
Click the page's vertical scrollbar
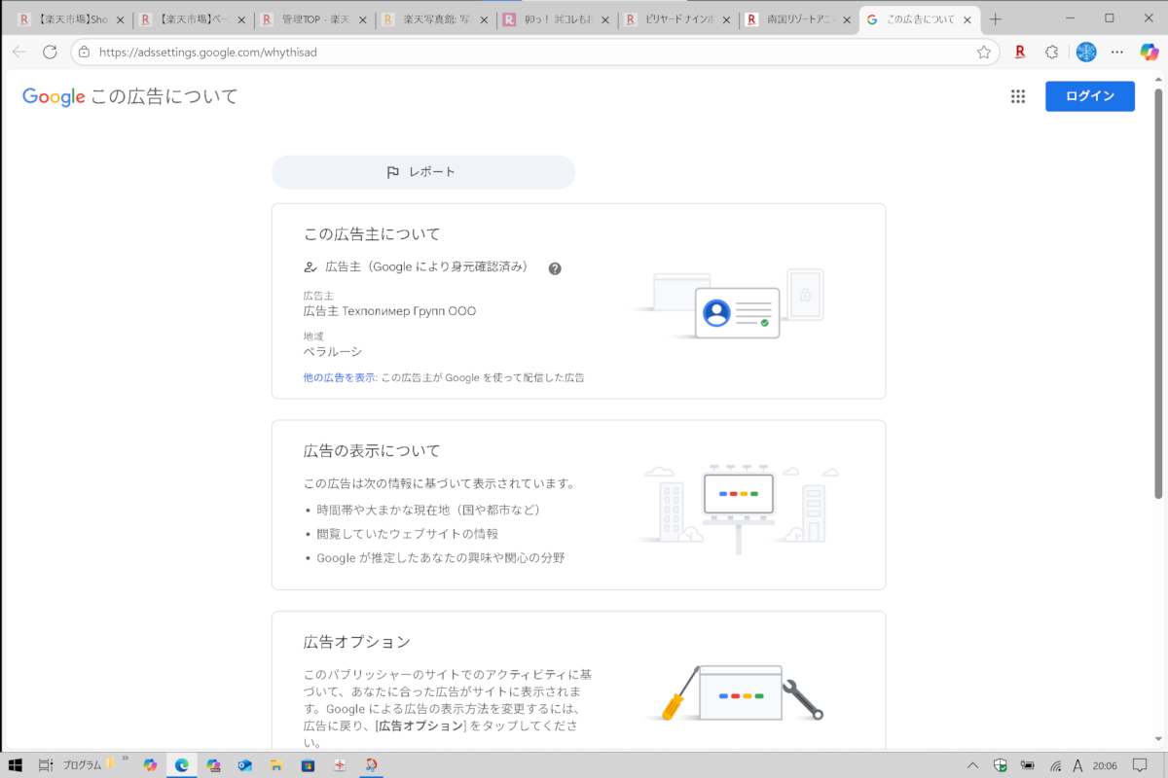1158,292
